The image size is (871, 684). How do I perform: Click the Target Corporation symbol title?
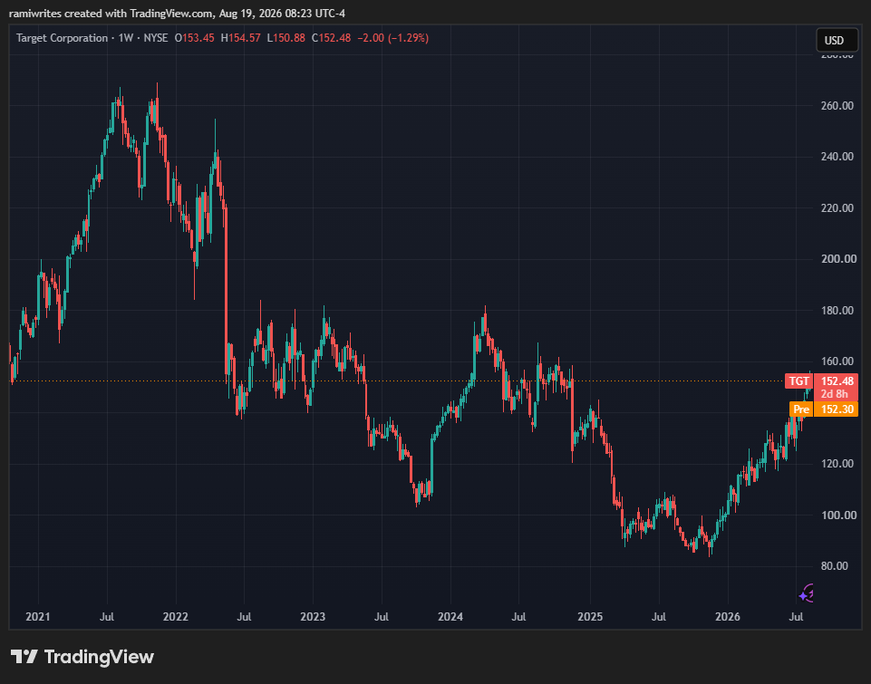[62, 38]
